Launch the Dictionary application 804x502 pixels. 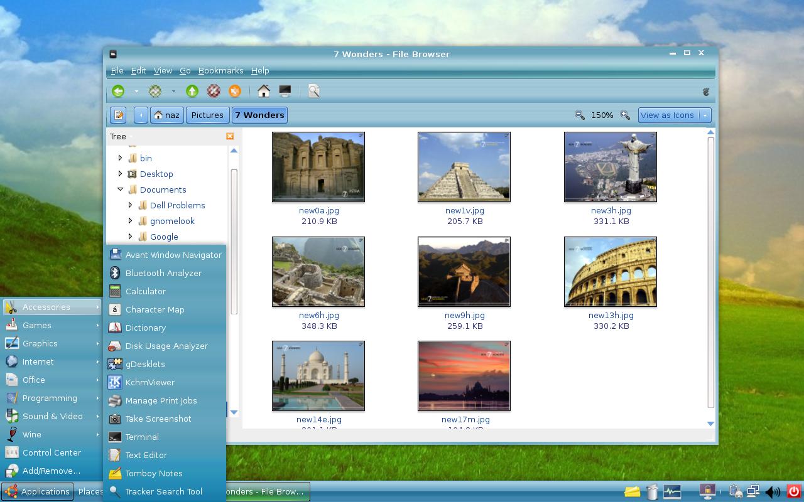click(165, 328)
